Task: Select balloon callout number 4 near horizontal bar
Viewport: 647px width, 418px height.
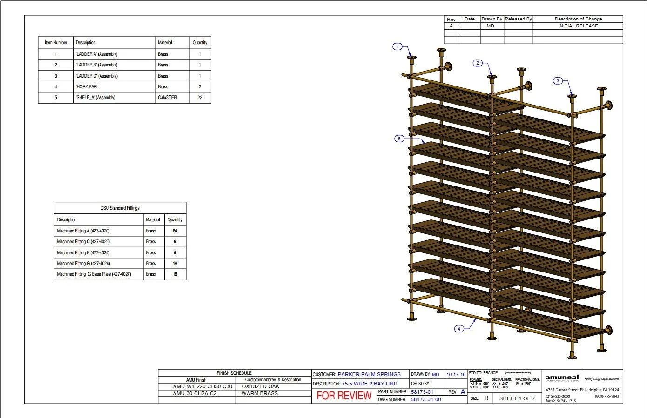Action: coord(459,329)
